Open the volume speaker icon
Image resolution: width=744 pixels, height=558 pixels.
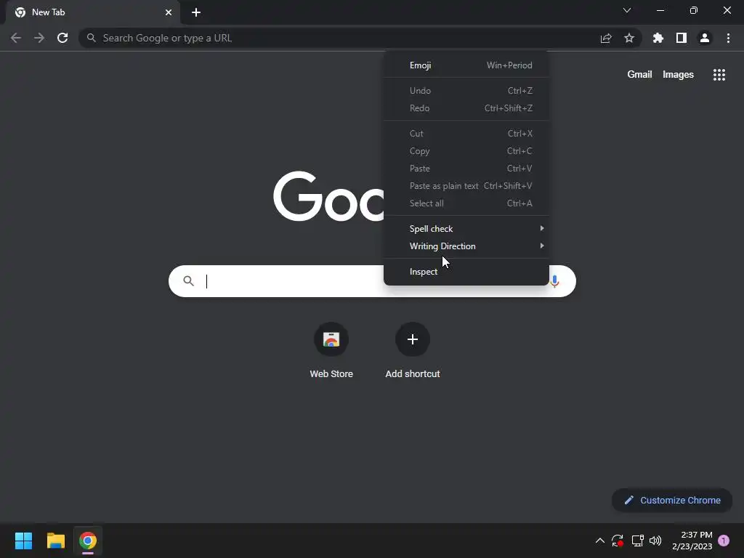click(655, 541)
